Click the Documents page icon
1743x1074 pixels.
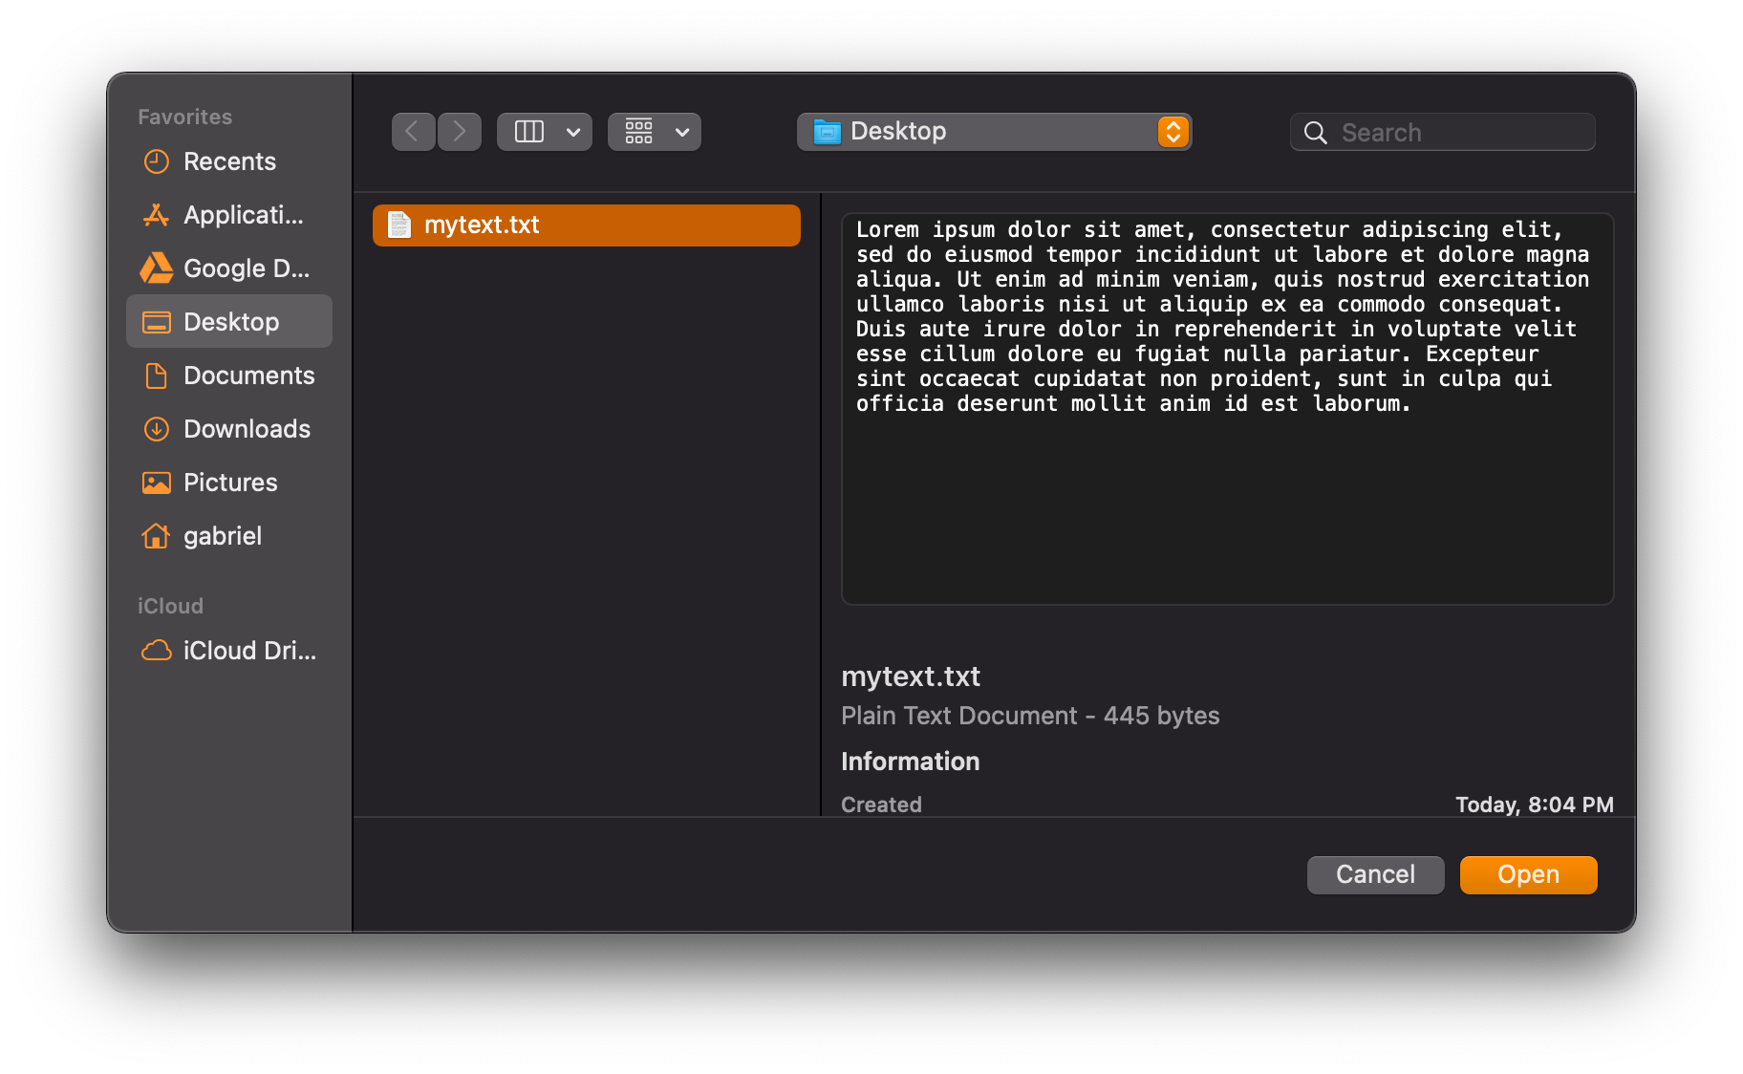156,376
